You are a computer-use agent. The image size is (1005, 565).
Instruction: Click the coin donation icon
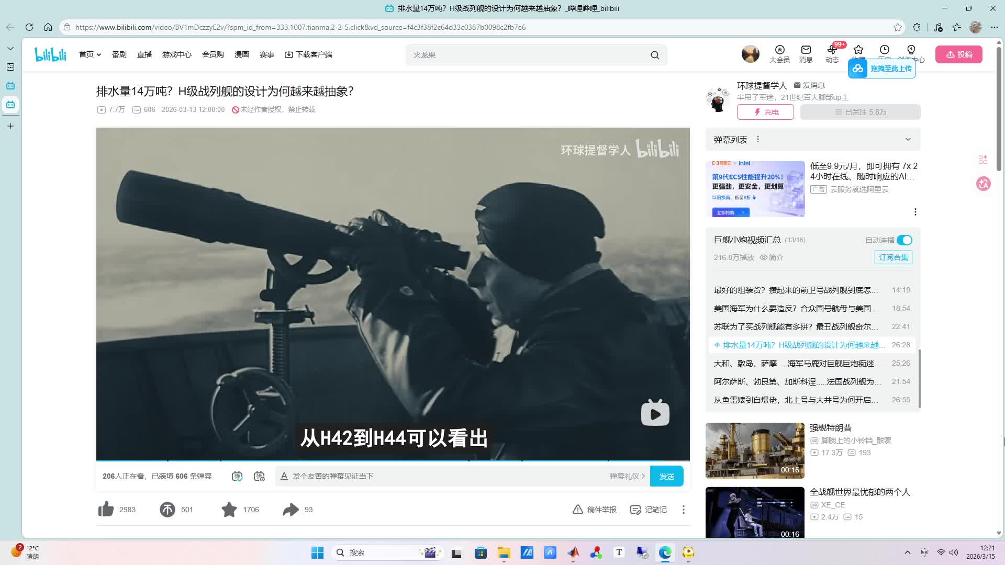point(167,509)
